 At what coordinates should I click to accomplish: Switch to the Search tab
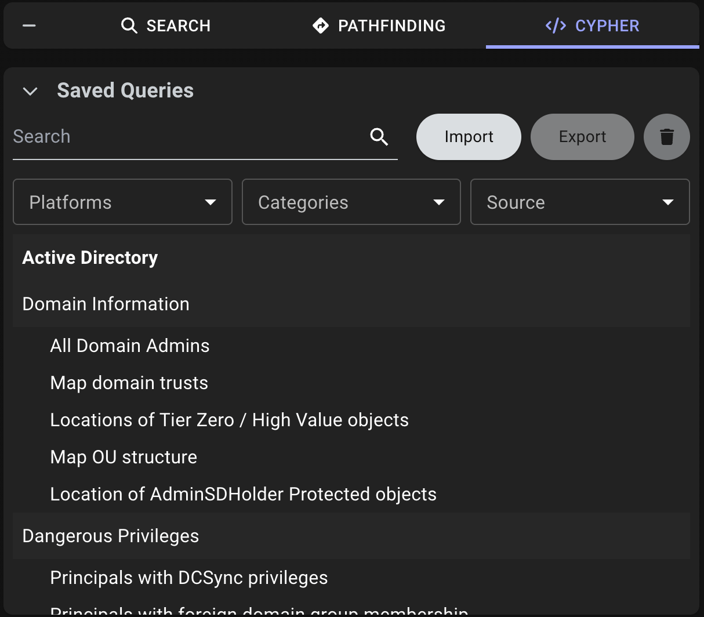pos(166,26)
